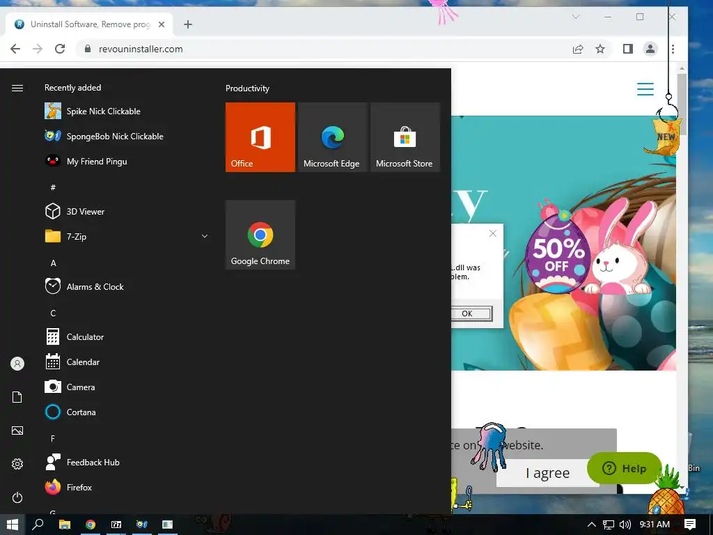Screen dimensions: 713x535
Task: Select the Uninstall Software tab
Action: point(89,24)
